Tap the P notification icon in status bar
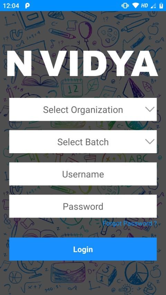The height and width of the screenshot is (295, 166). coord(27,6)
